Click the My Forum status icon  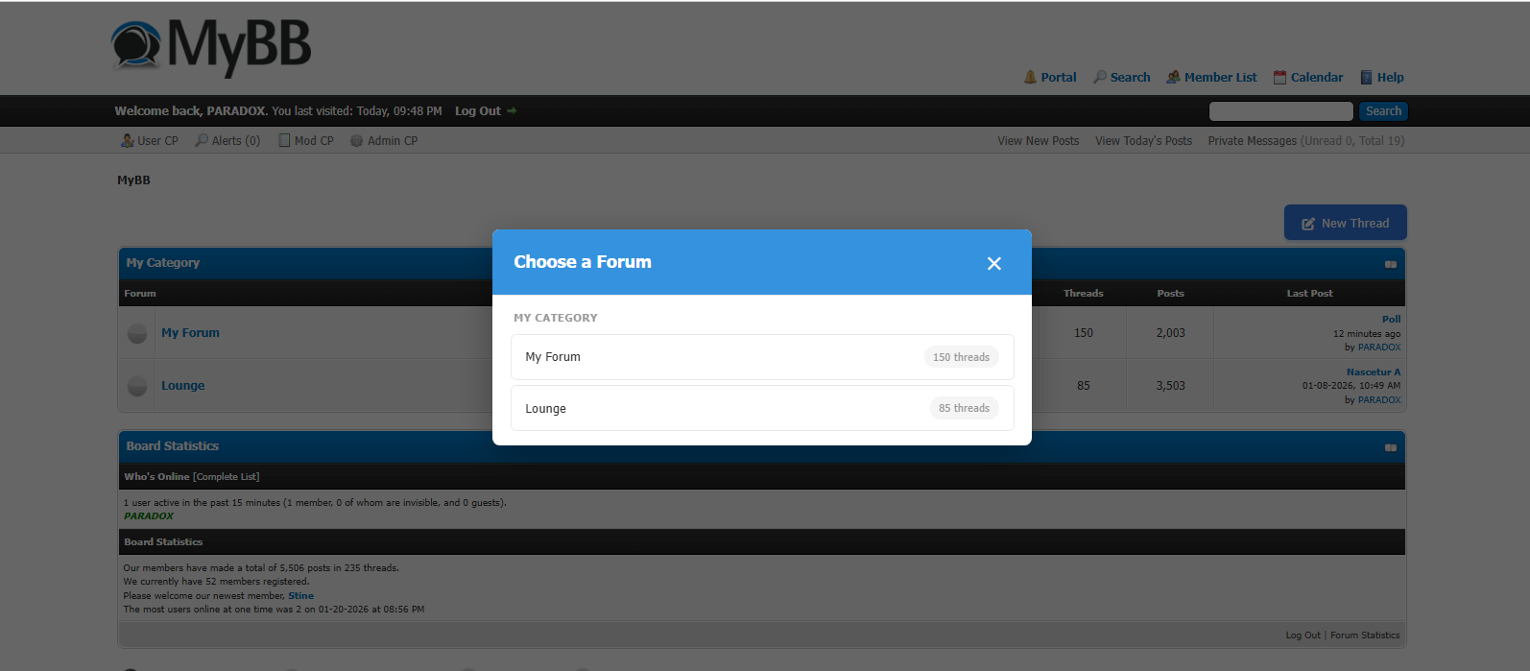pos(137,333)
